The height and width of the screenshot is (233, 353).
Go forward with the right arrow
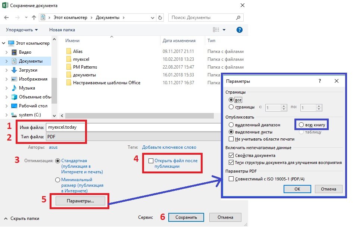[x=17, y=18]
